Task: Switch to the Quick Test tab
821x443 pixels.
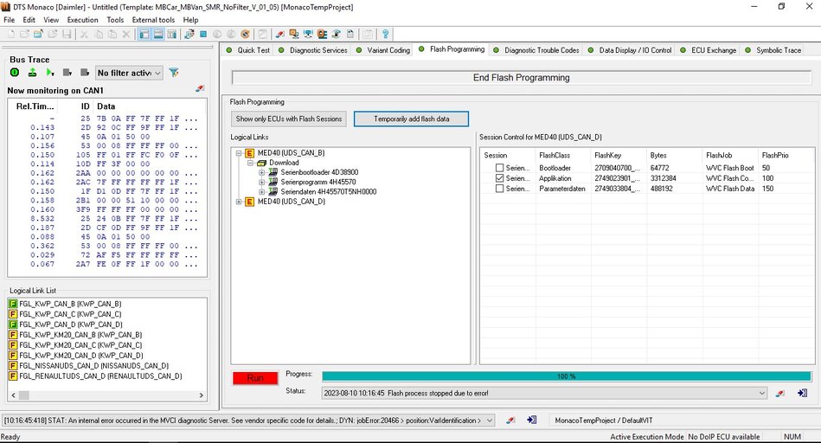Action: pos(248,50)
